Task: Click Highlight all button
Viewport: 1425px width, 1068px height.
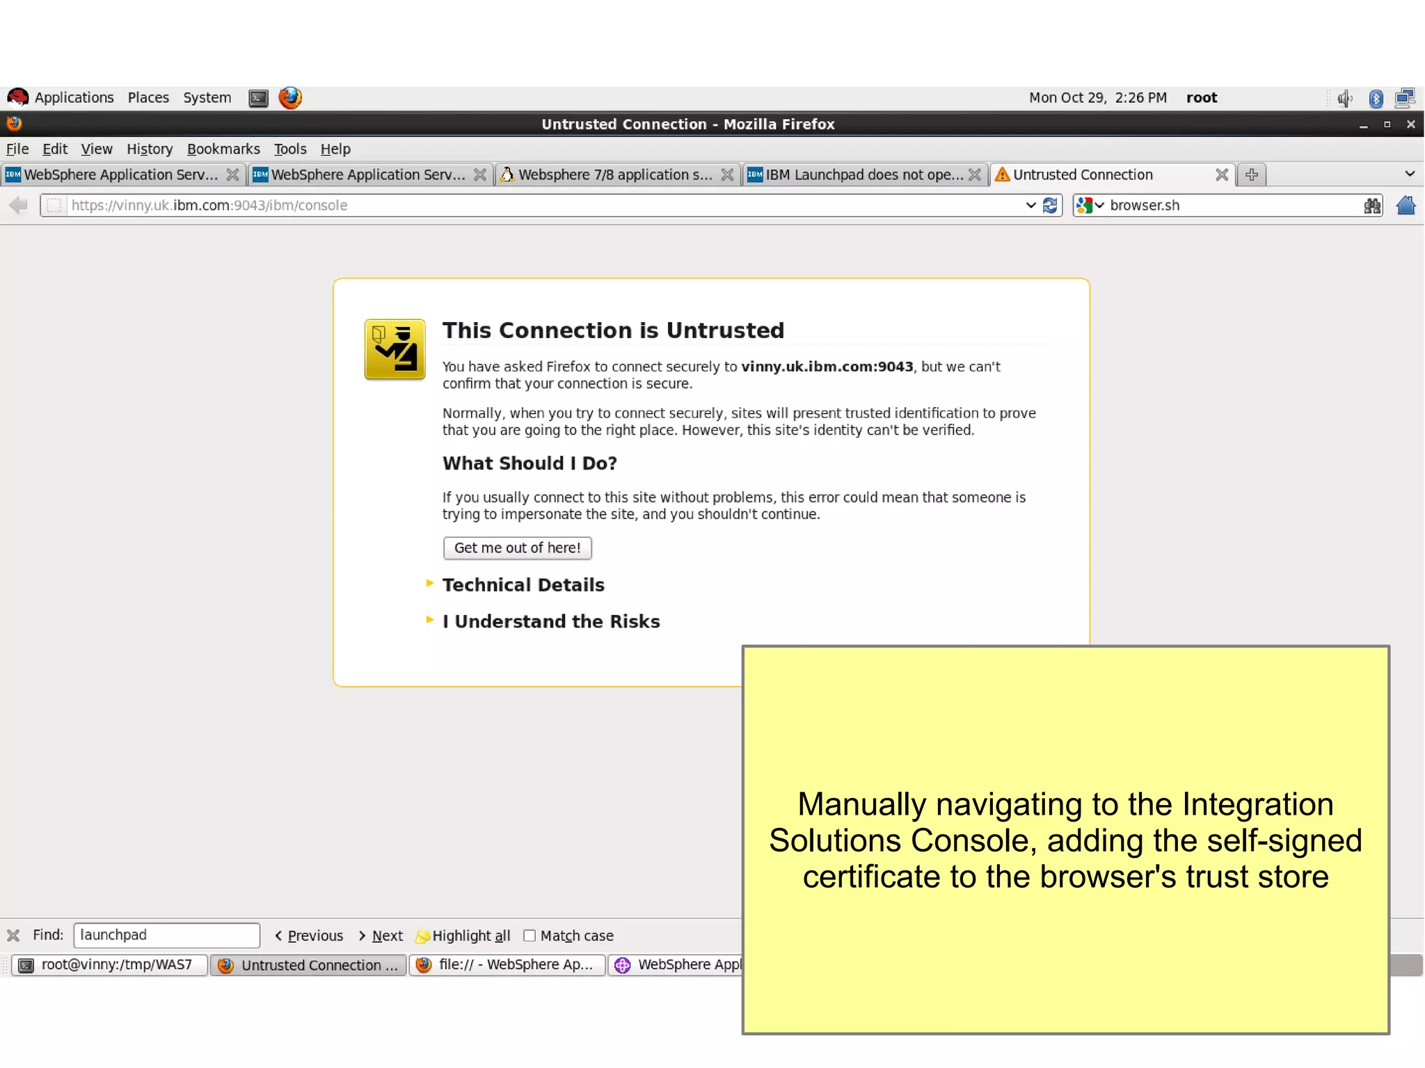Action: [463, 936]
